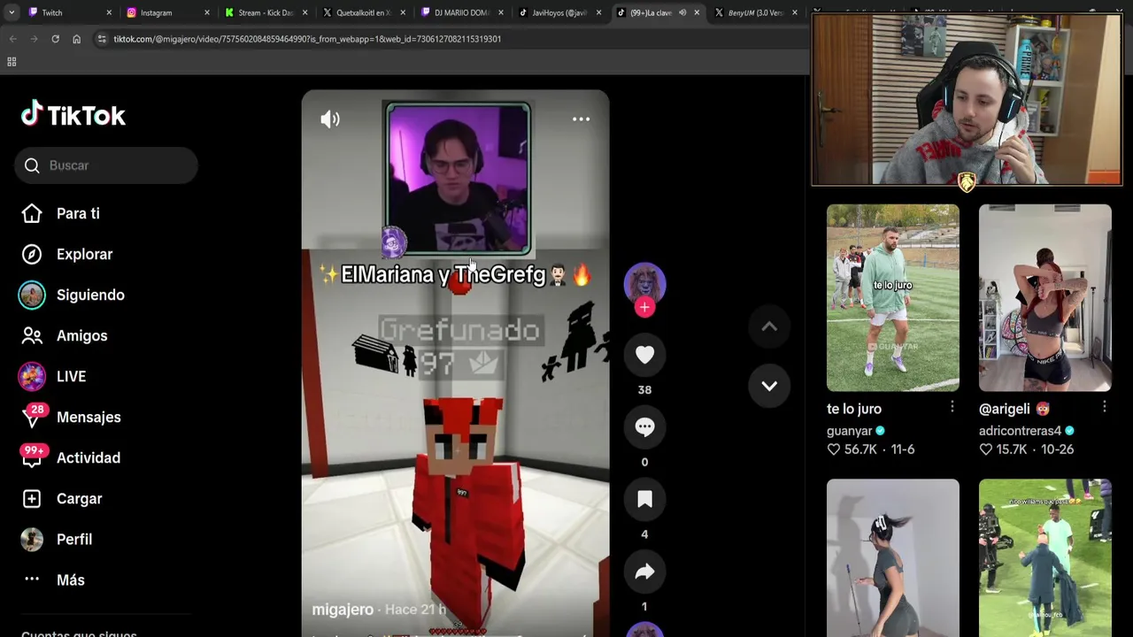Viewport: 1133px width, 637px height.
Task: Open the Actividad icon with 99+ badge
Action: pyautogui.click(x=33, y=456)
